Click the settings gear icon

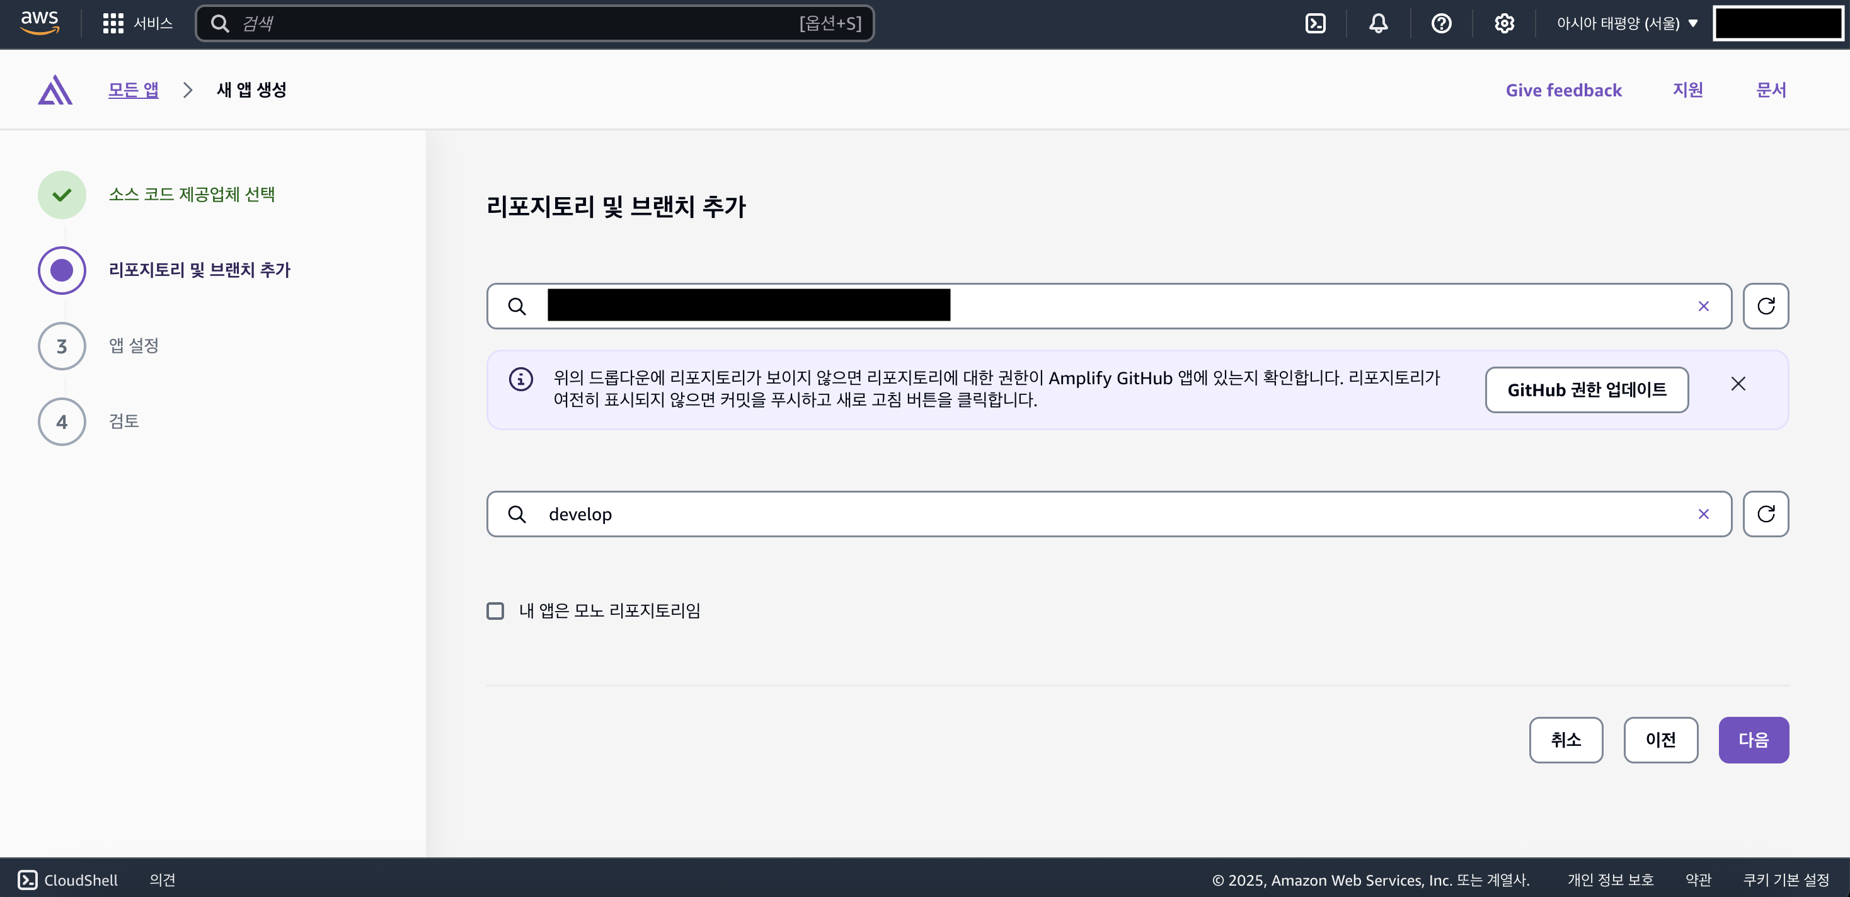coord(1505,22)
